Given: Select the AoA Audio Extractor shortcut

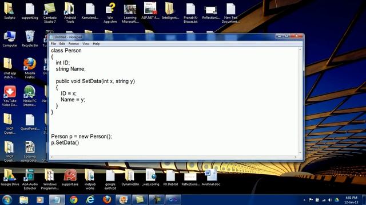Looking at the screenshot, I should [30, 179].
